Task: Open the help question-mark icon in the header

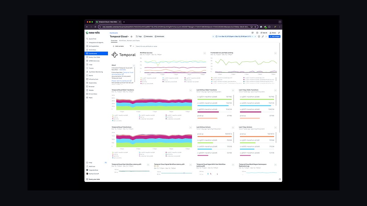Action: (257, 33)
